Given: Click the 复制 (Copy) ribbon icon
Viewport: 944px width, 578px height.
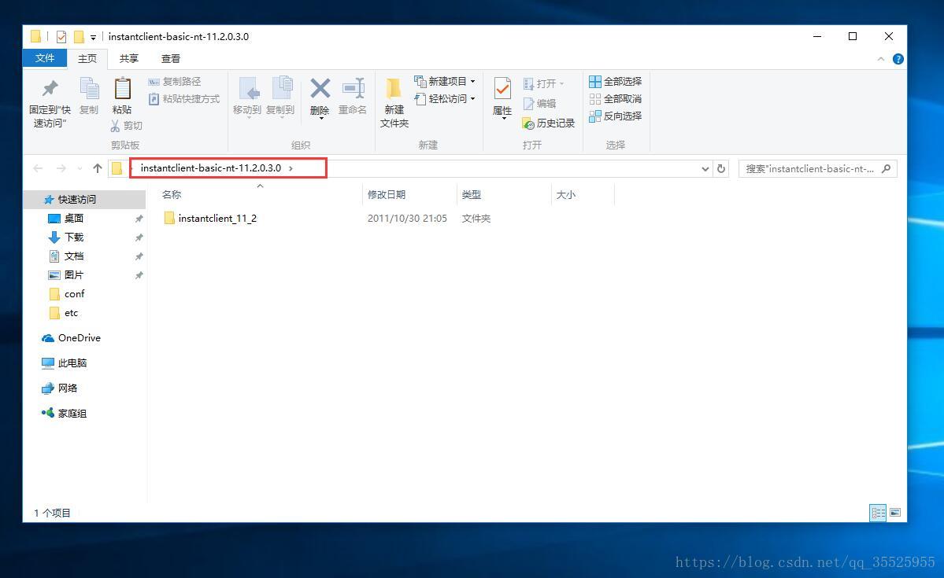Looking at the screenshot, I should (89, 88).
